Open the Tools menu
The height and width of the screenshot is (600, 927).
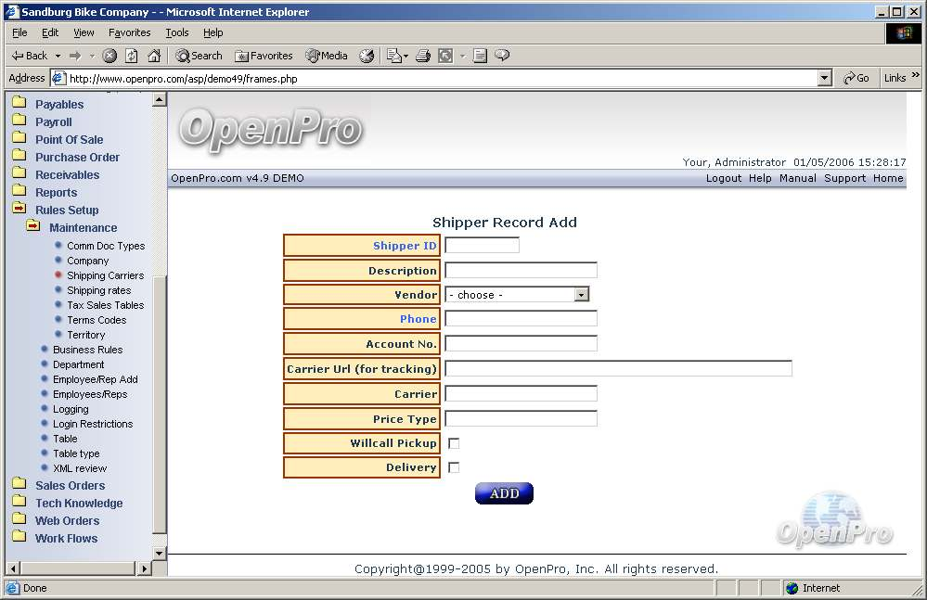click(x=176, y=32)
